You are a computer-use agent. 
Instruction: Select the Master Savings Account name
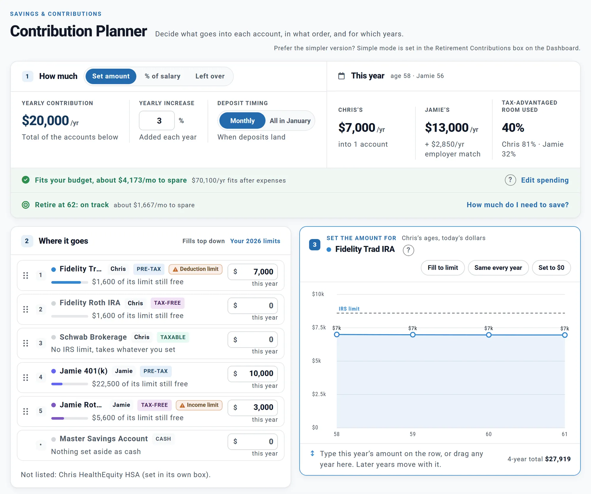click(104, 439)
